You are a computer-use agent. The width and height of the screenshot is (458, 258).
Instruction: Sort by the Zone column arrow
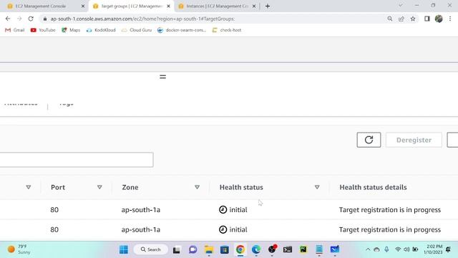(x=198, y=187)
